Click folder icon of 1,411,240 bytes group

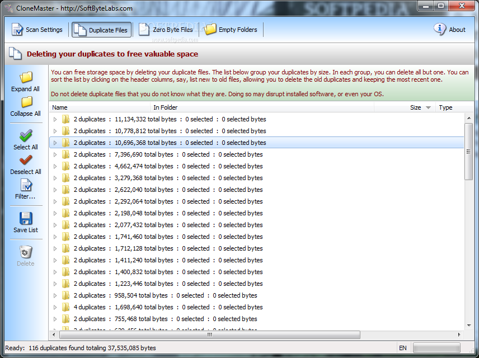(x=65, y=260)
